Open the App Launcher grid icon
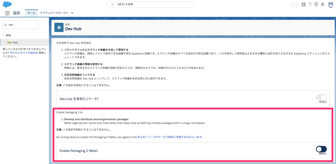 pos(8,13)
